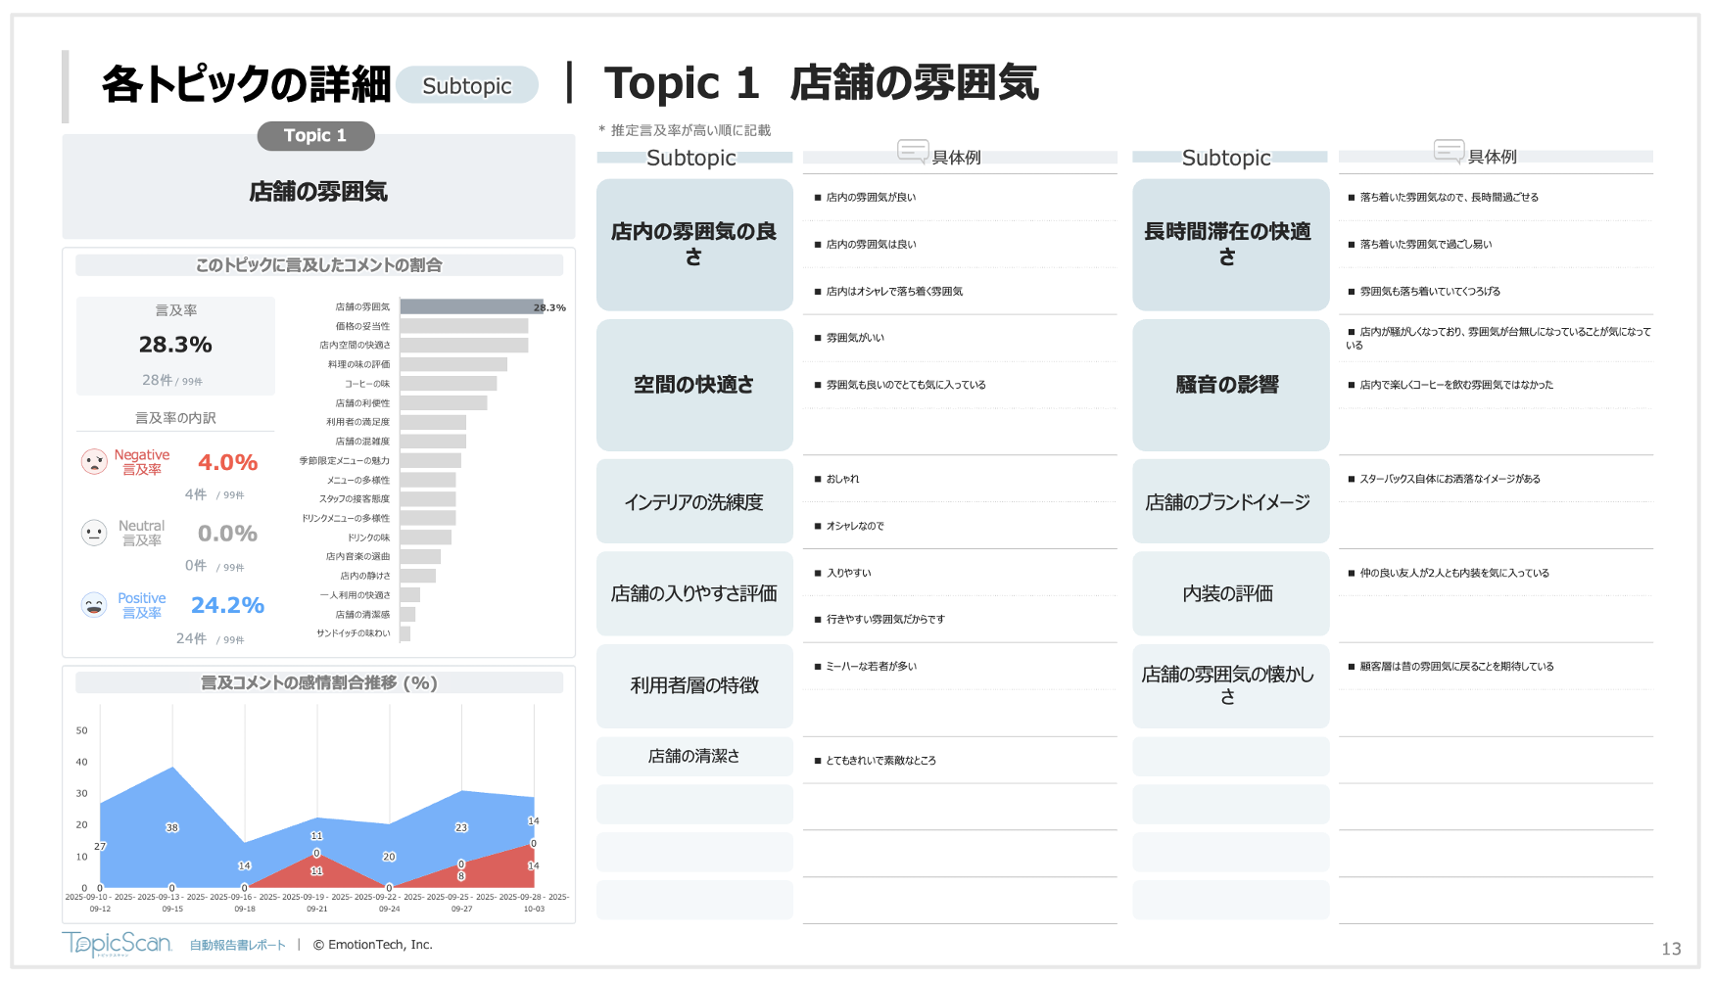Click the TopicScan logo

coord(117,944)
